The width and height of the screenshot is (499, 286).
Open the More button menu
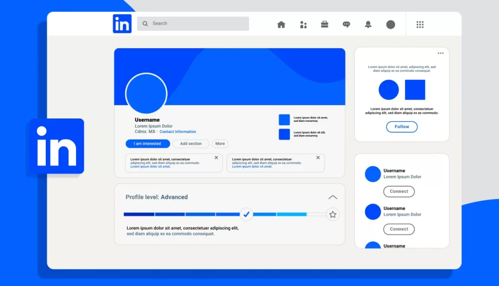(x=220, y=143)
